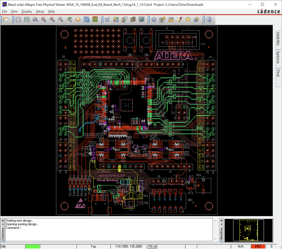
Task: Open the Setup menu
Action: [40, 11]
